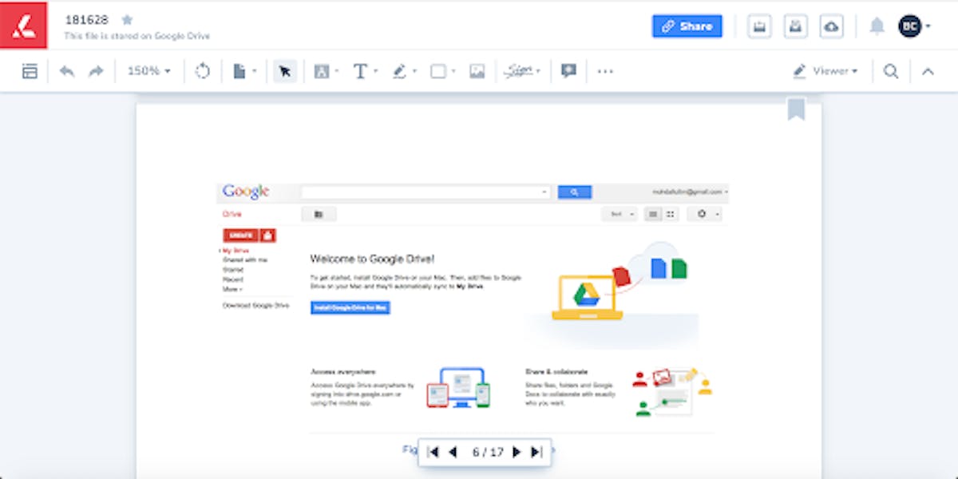Click the cloud upload icon
The height and width of the screenshot is (479, 958).
[832, 26]
